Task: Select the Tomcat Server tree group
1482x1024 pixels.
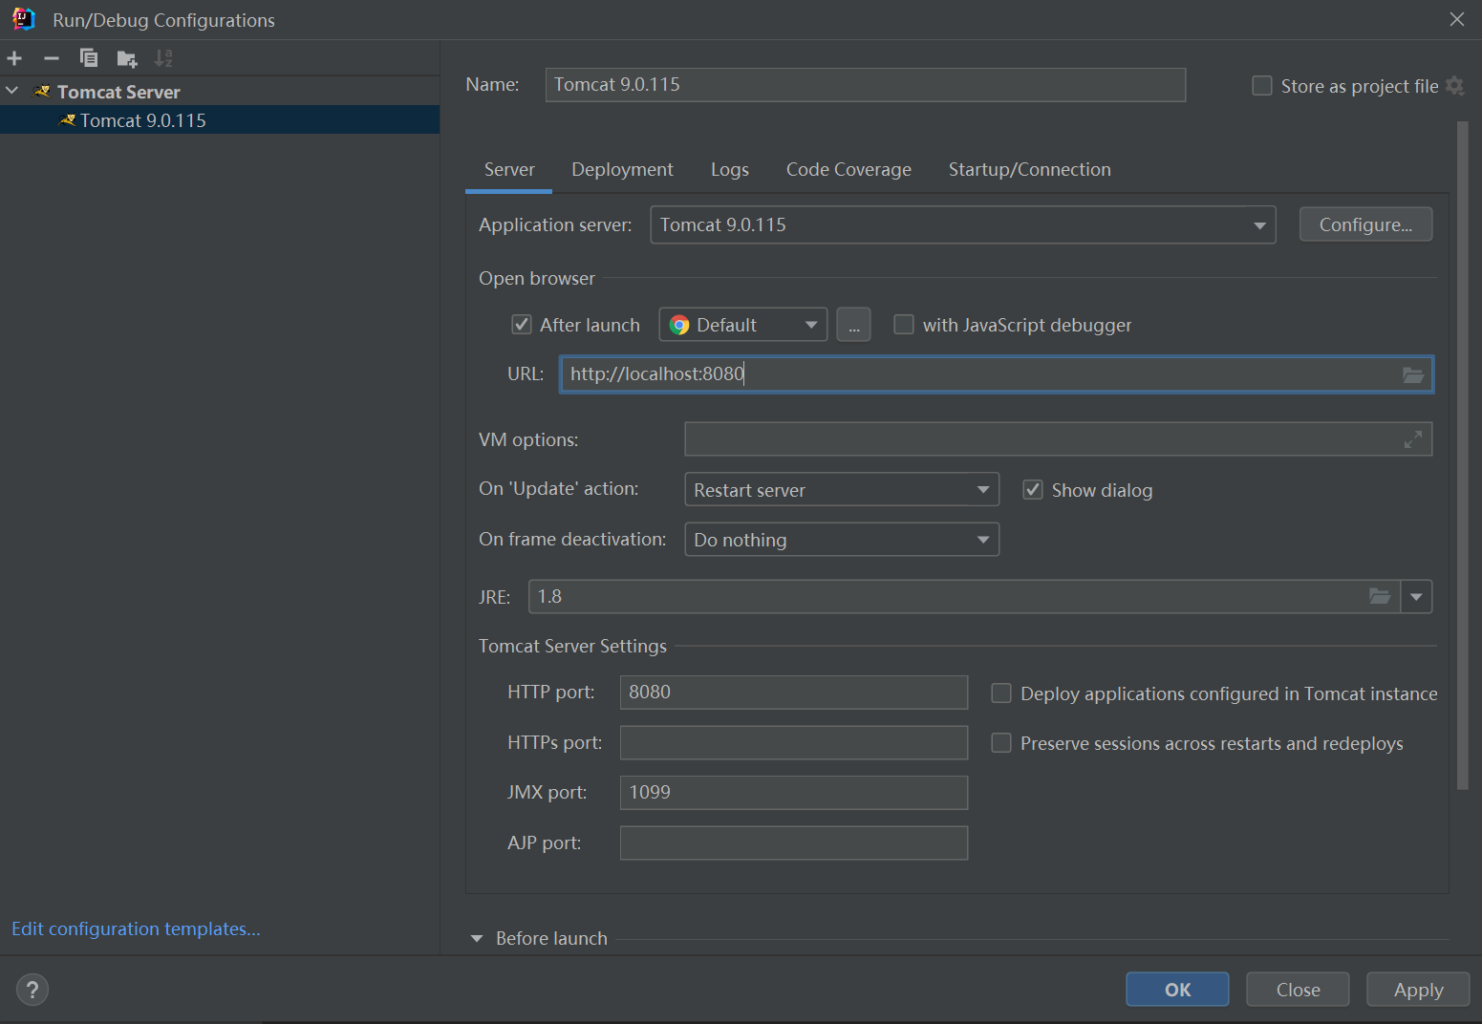Action: [x=220, y=92]
